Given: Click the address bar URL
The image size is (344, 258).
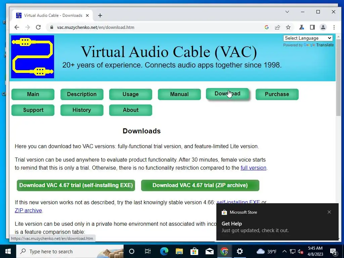Looking at the screenshot, I should point(96,27).
